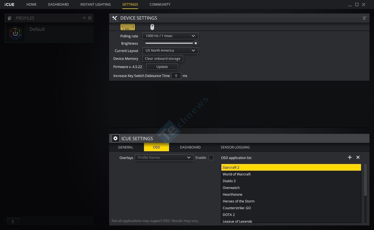Switch to the OSD tab
Viewport: 374px width, 230px height.
(156, 147)
